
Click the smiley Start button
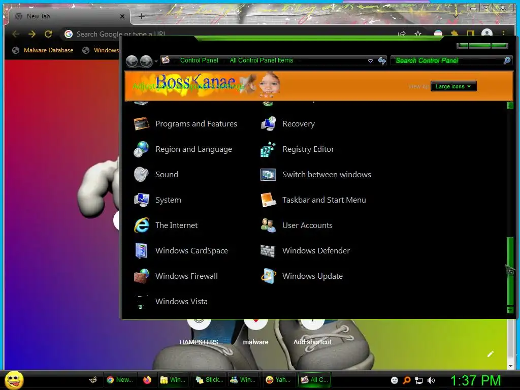[14, 380]
